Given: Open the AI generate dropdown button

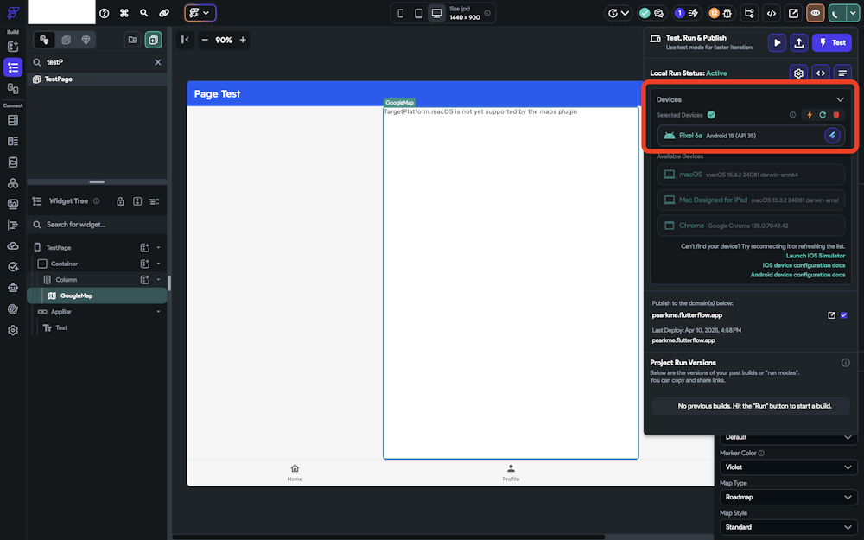Looking at the screenshot, I should [200, 13].
